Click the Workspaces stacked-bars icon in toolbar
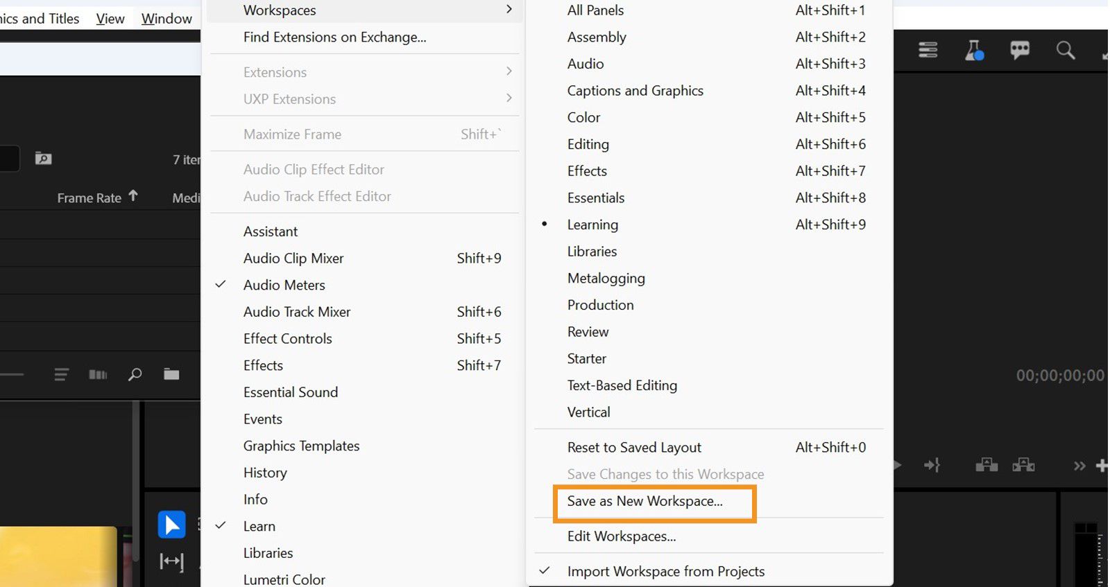 coord(928,50)
